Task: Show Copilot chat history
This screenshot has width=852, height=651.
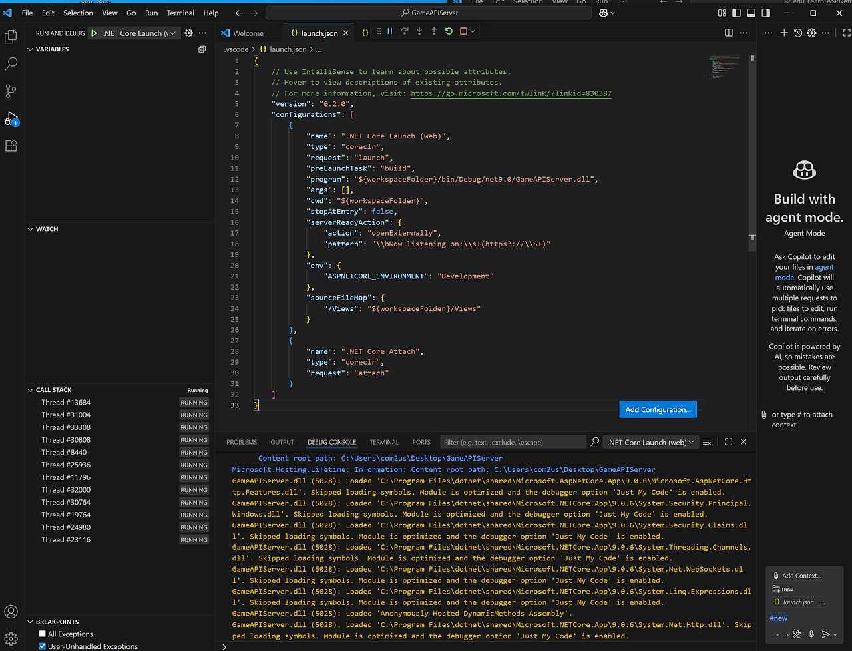Action: coord(798,33)
